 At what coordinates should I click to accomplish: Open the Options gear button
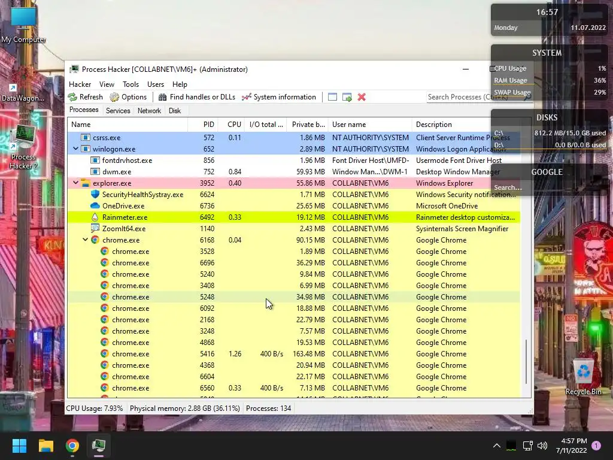[x=128, y=97]
